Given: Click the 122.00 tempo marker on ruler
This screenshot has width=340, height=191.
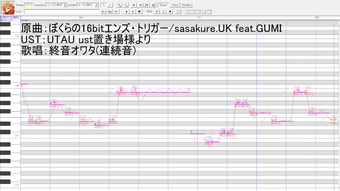Looking at the screenshot, I should tap(24, 20).
